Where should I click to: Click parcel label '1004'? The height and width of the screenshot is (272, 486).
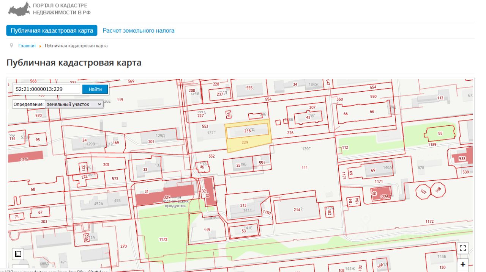(x=384, y=196)
